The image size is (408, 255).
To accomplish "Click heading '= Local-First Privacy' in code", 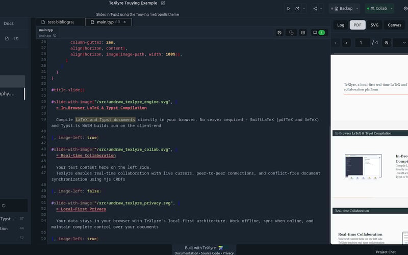I will (x=81, y=209).
